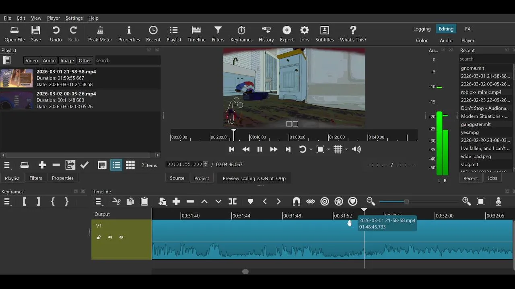515x289 pixels.
Task: Add the source to the playlist
Action: pyautogui.click(x=42, y=165)
